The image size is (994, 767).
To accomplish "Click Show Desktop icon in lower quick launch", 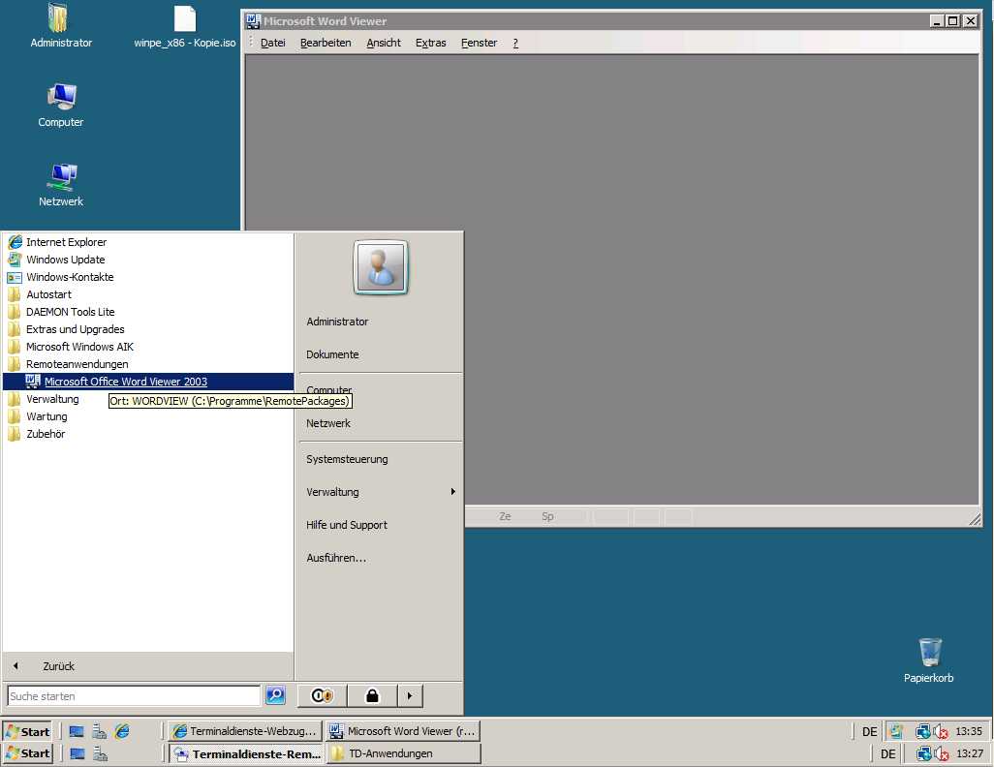I will point(77,753).
